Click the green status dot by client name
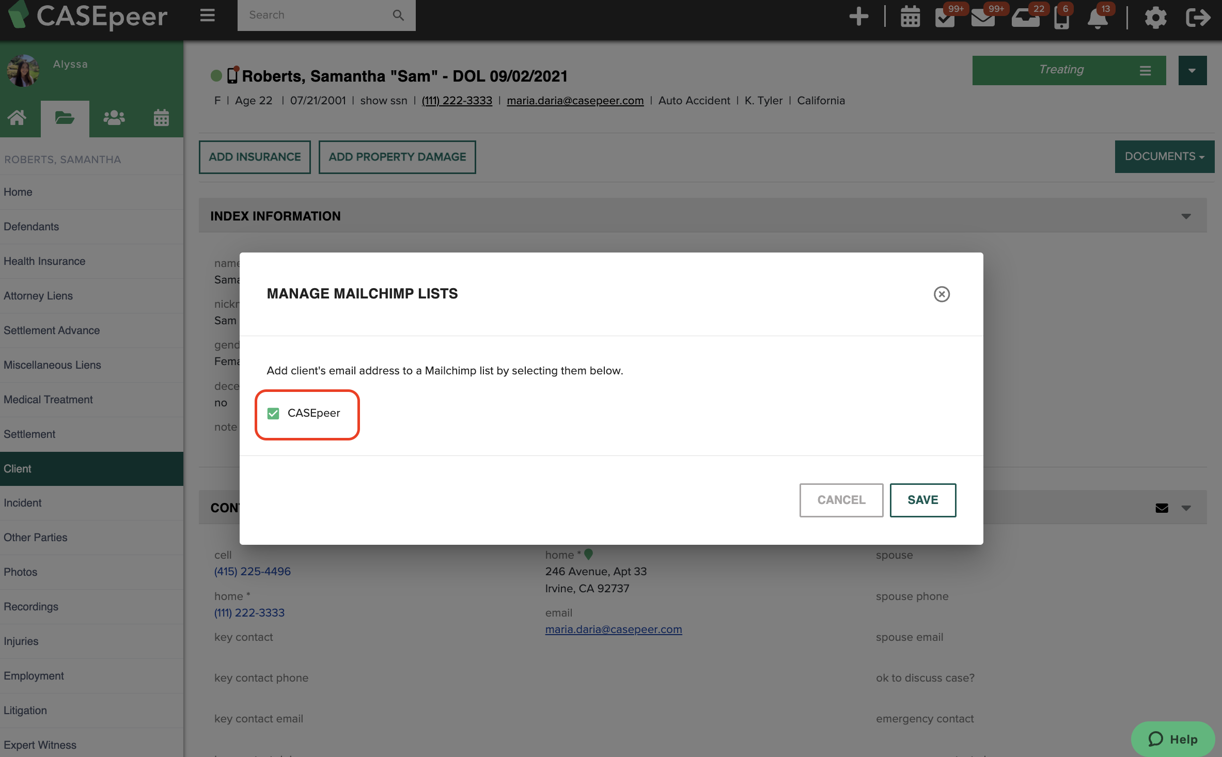Screen dimensions: 1222x757 click(216, 76)
